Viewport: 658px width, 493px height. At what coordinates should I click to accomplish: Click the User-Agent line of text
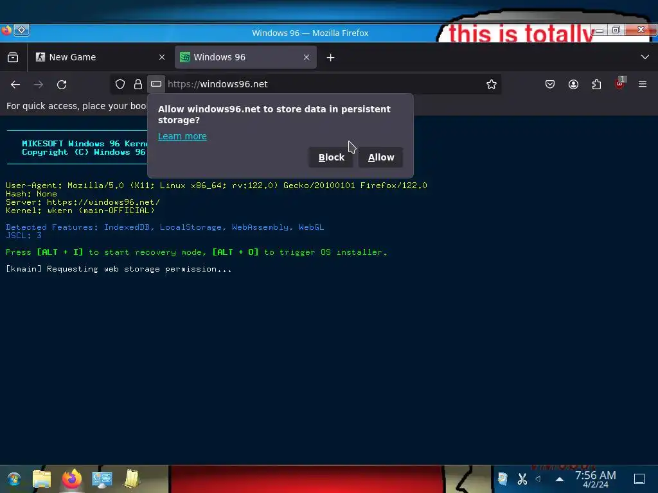coord(217,186)
